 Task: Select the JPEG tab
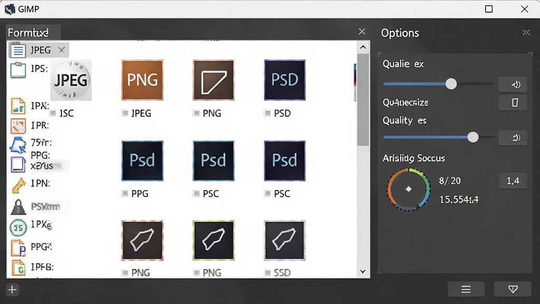(38, 50)
